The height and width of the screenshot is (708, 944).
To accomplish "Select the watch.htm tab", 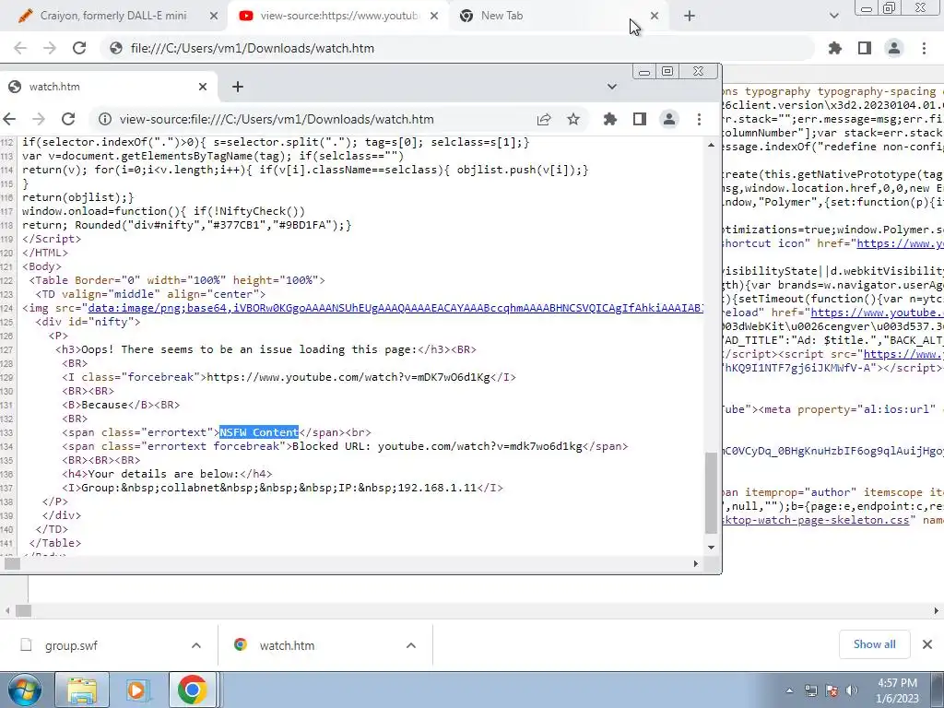I will [x=109, y=87].
